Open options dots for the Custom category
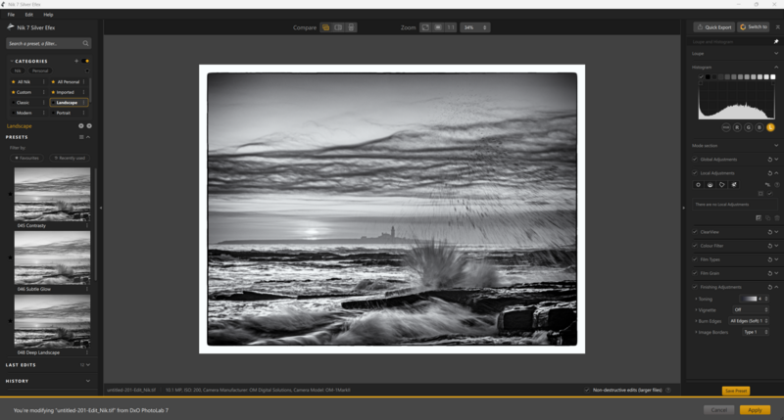Screen dimensions: 784x420 [x=43, y=92]
